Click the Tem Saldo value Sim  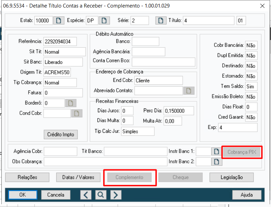click(x=251, y=87)
